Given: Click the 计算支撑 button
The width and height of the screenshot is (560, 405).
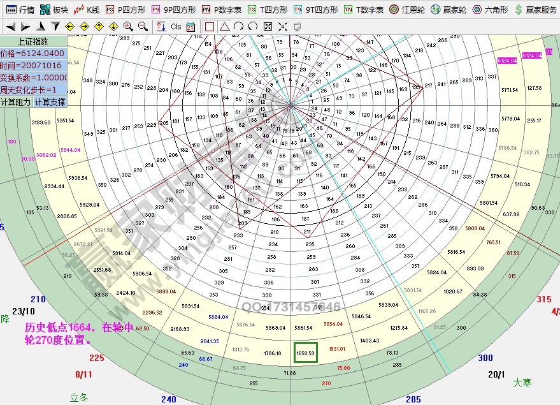Looking at the screenshot, I should pyautogui.click(x=50, y=102).
